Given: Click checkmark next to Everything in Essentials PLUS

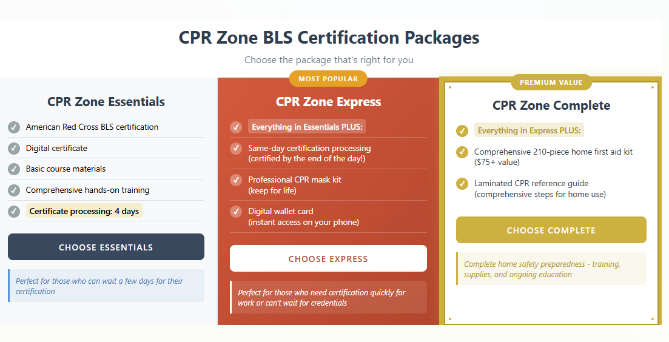Looking at the screenshot, I should 236,127.
